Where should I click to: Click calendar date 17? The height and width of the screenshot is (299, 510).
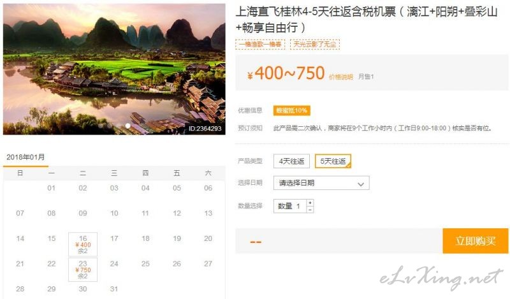point(114,238)
